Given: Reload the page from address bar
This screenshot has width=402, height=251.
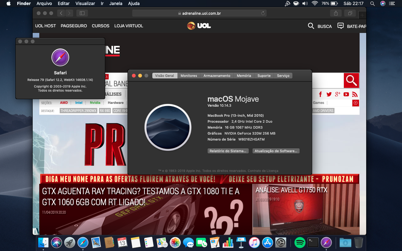Looking at the screenshot, I should [x=263, y=13].
